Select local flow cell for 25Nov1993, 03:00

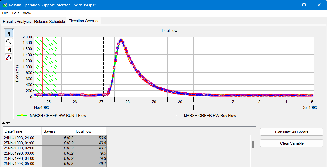(90, 153)
